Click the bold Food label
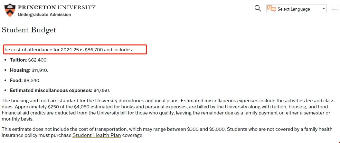This screenshot has height=143, width=340. (16, 80)
